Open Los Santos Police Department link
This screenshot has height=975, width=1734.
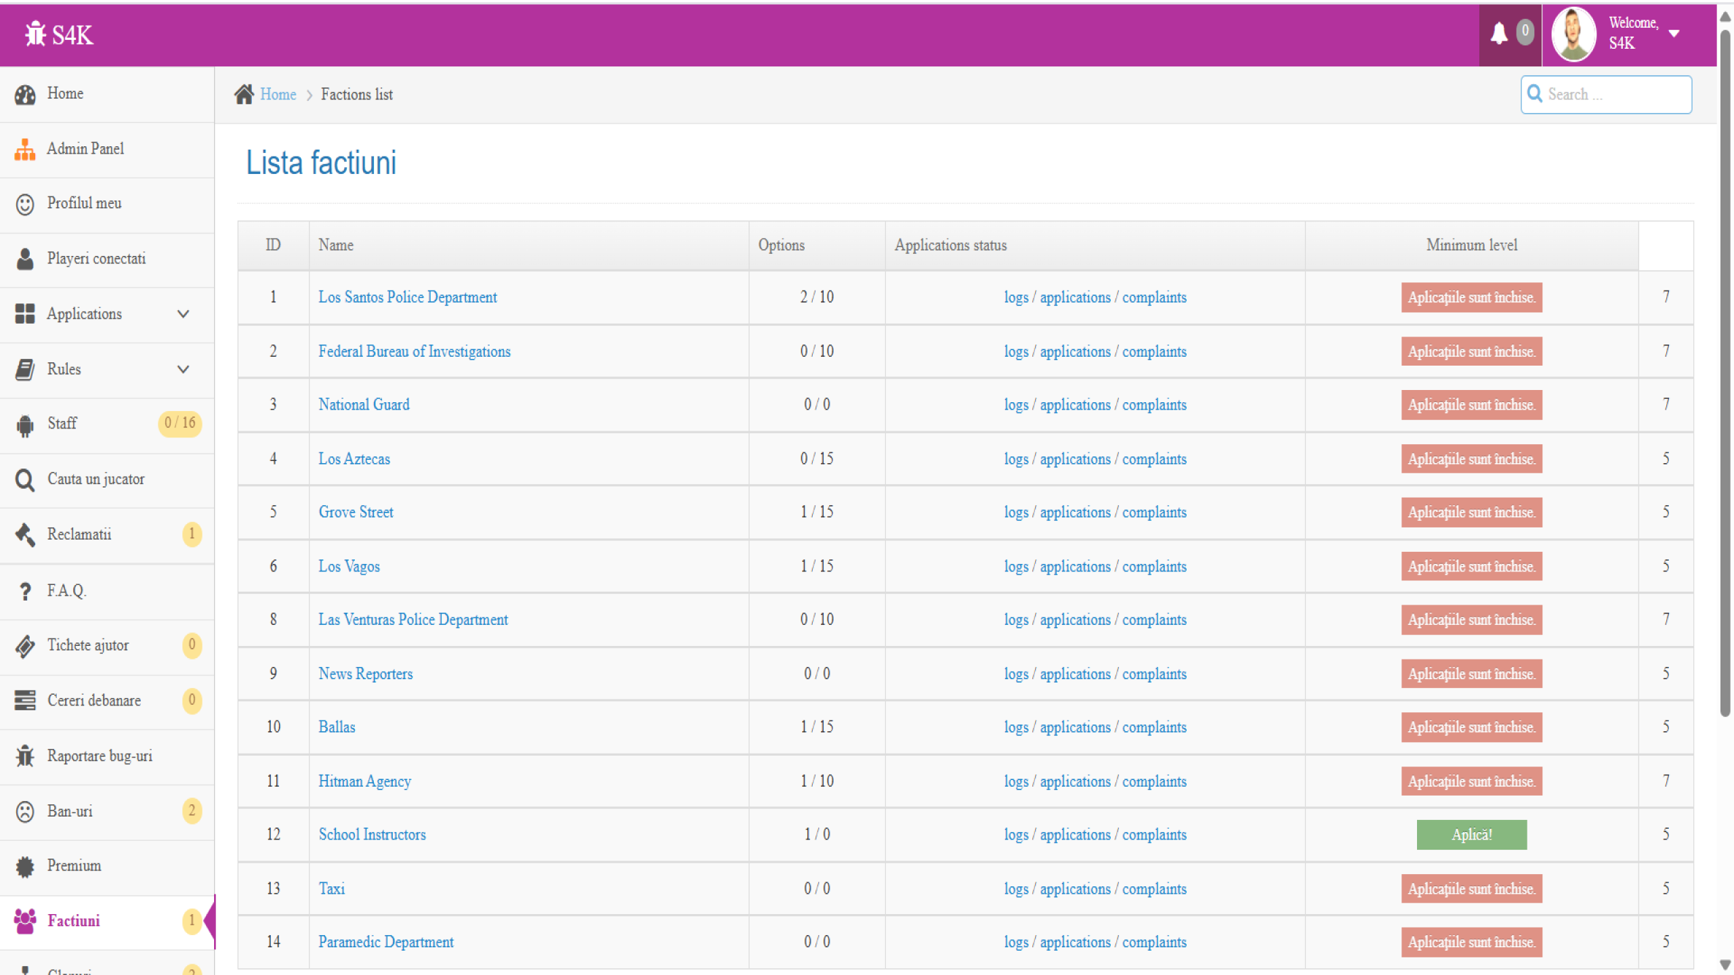407,297
